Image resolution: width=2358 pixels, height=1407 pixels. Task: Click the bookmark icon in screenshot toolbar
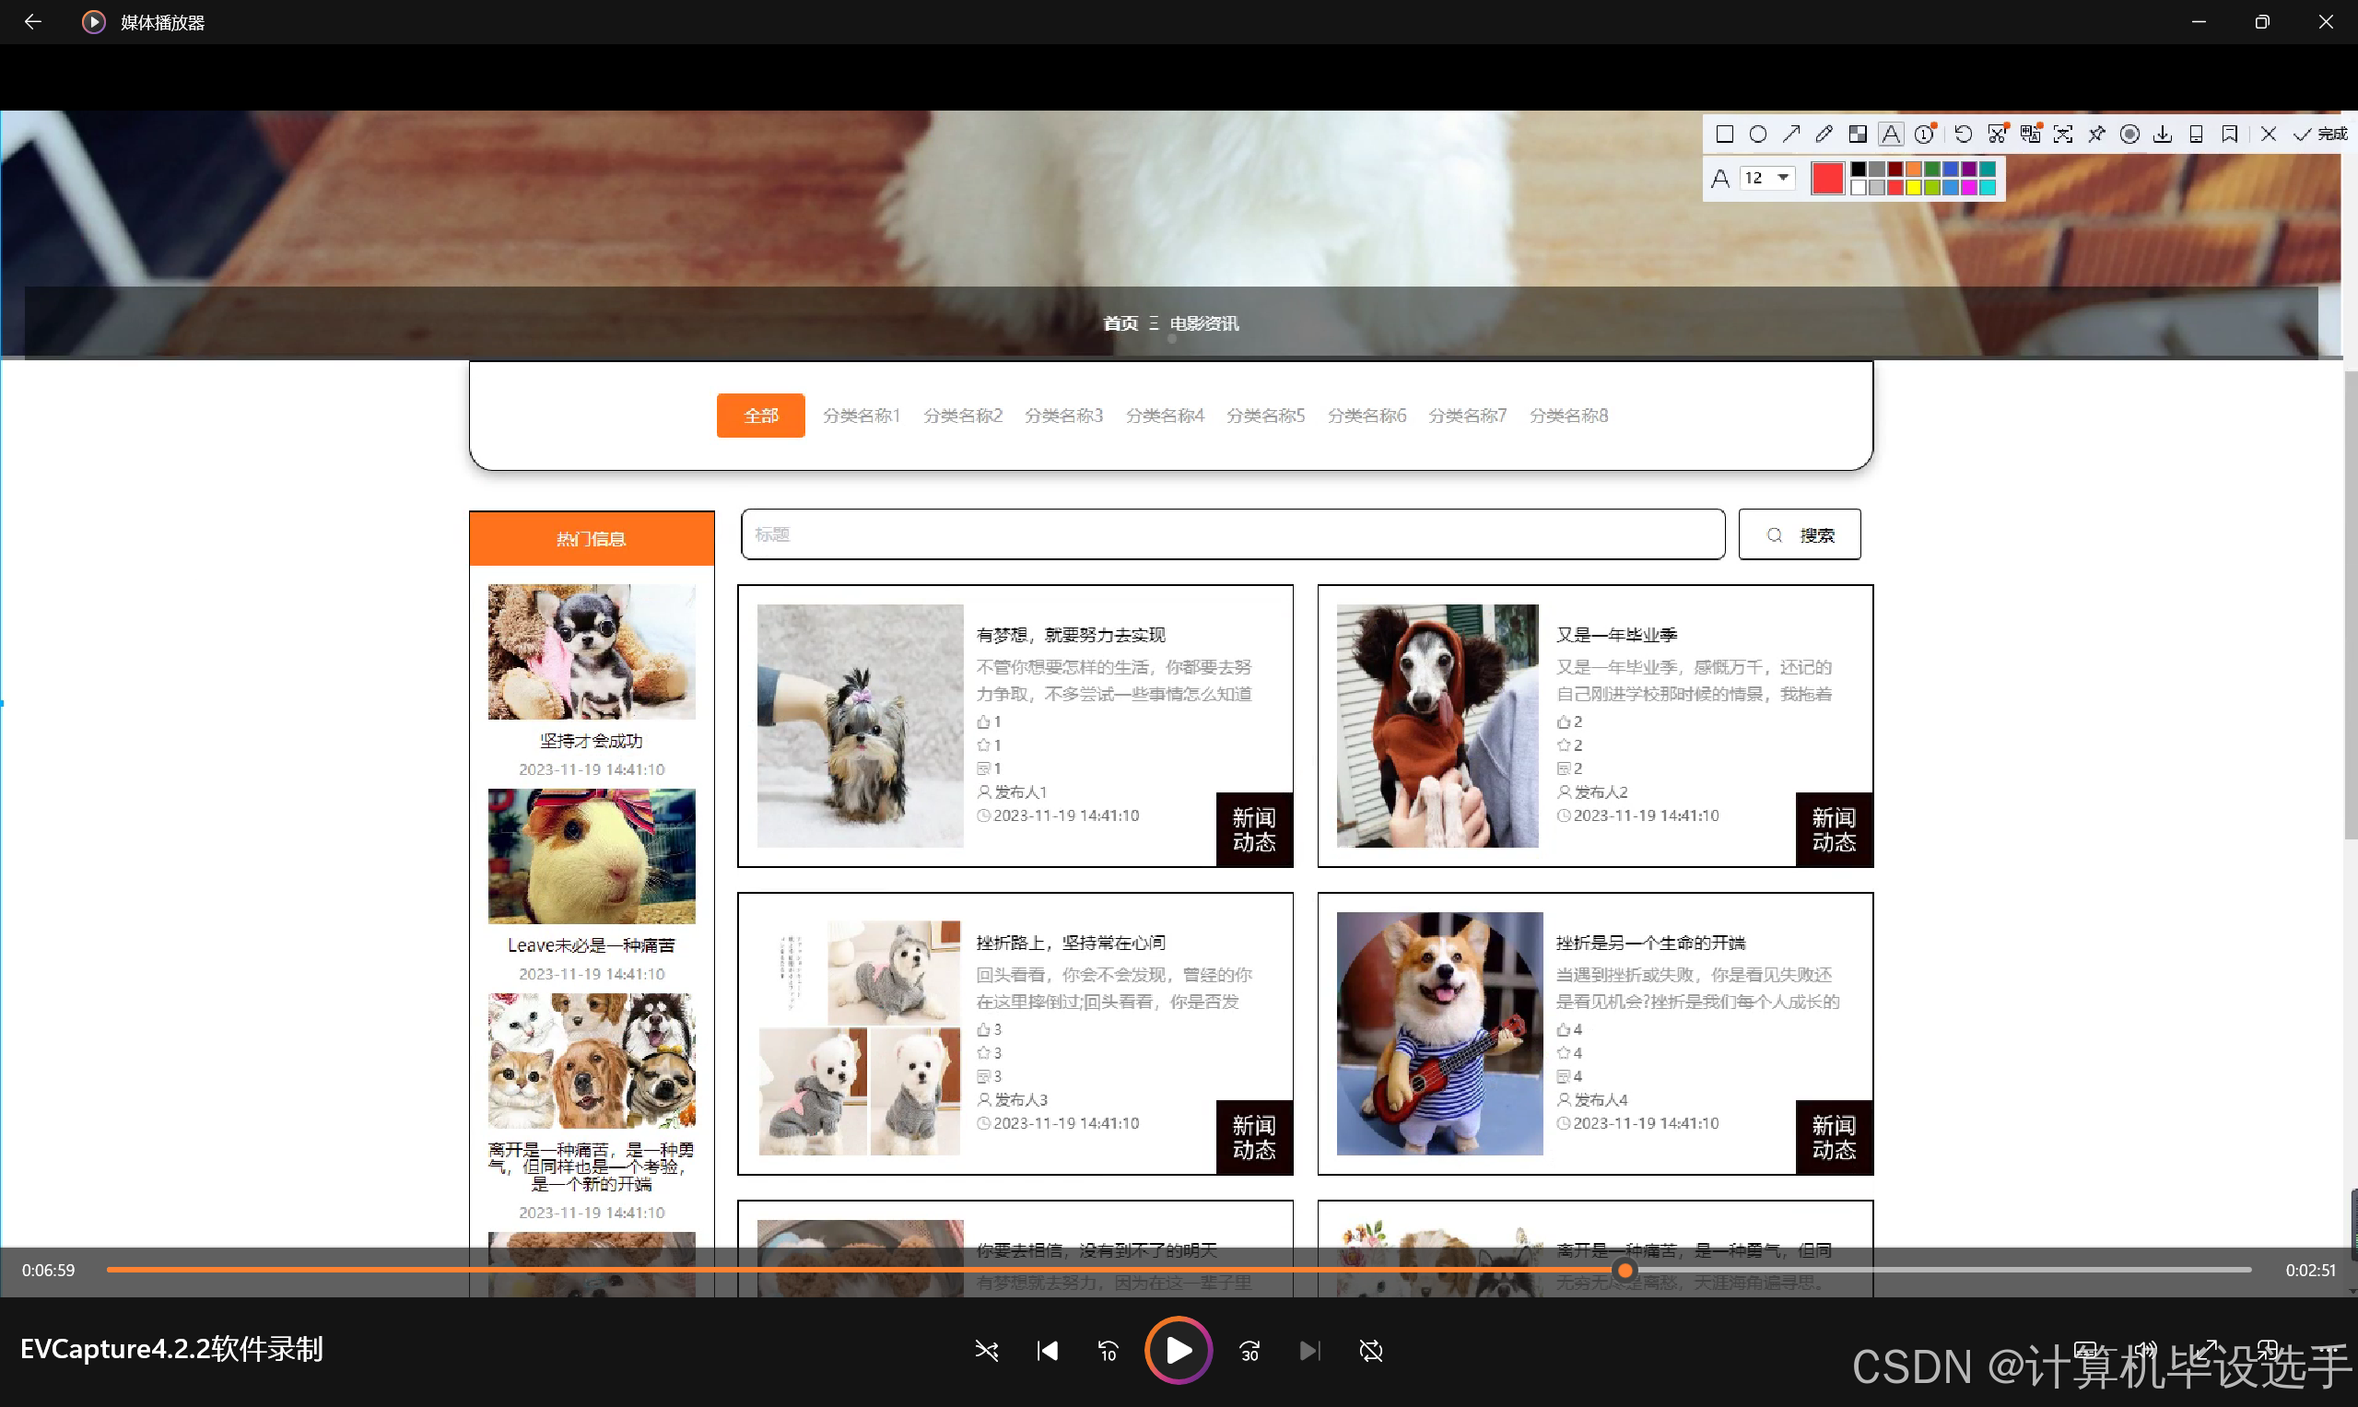[x=2230, y=135]
